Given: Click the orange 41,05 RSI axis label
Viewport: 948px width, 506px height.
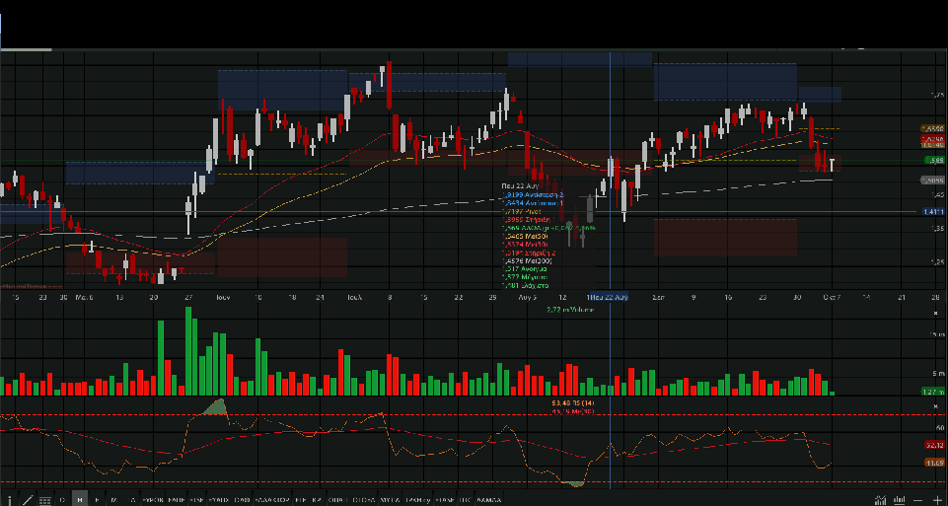Looking at the screenshot, I should [935, 463].
